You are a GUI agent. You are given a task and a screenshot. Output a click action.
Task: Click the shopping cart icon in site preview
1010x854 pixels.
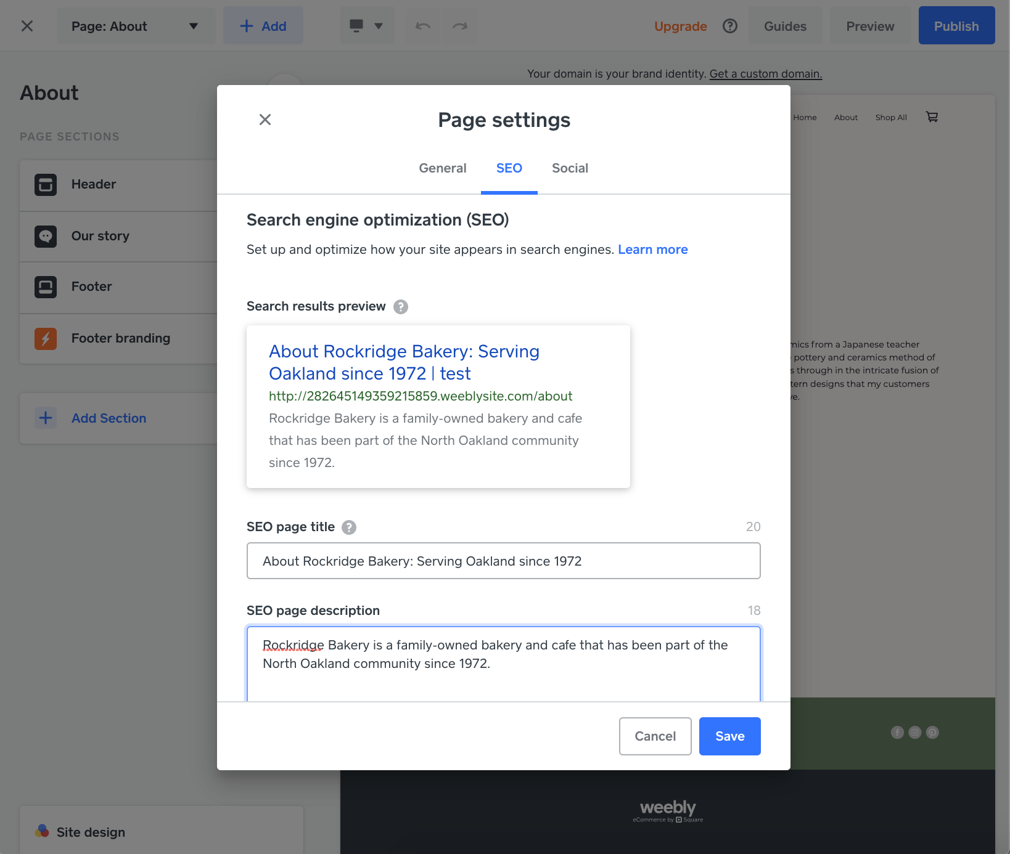point(932,117)
